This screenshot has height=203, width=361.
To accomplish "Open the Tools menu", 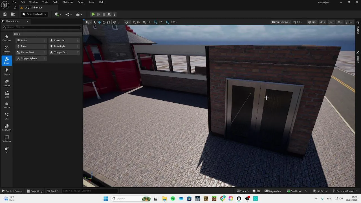I will point(45,2).
